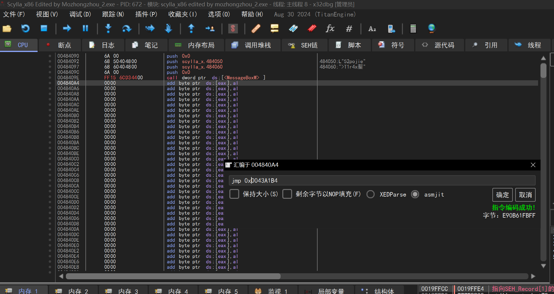554x294 pixels.
Task: Open the 调试(D) menu
Action: pyautogui.click(x=80, y=14)
